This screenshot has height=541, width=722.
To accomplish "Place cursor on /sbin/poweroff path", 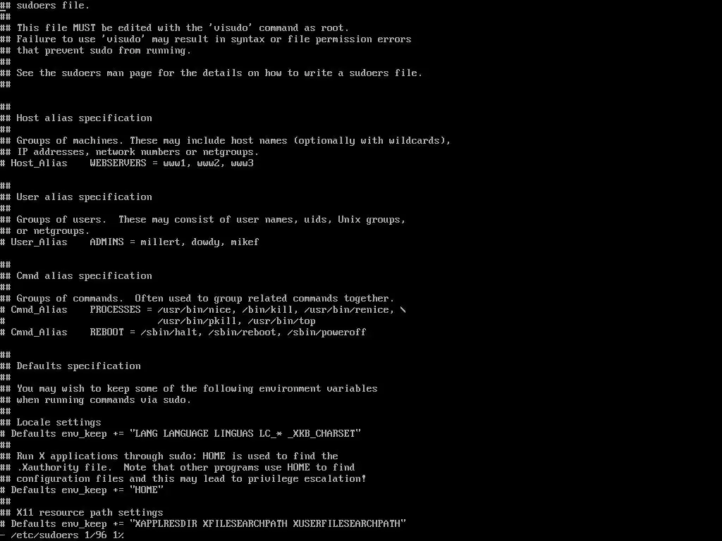I will click(x=326, y=332).
